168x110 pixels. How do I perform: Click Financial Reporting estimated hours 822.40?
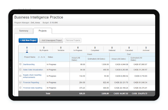(x=106, y=83)
